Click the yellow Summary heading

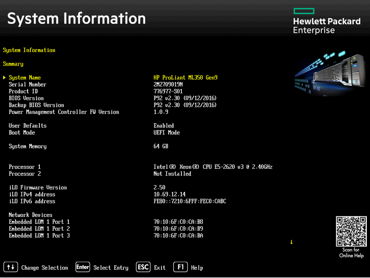13,64
